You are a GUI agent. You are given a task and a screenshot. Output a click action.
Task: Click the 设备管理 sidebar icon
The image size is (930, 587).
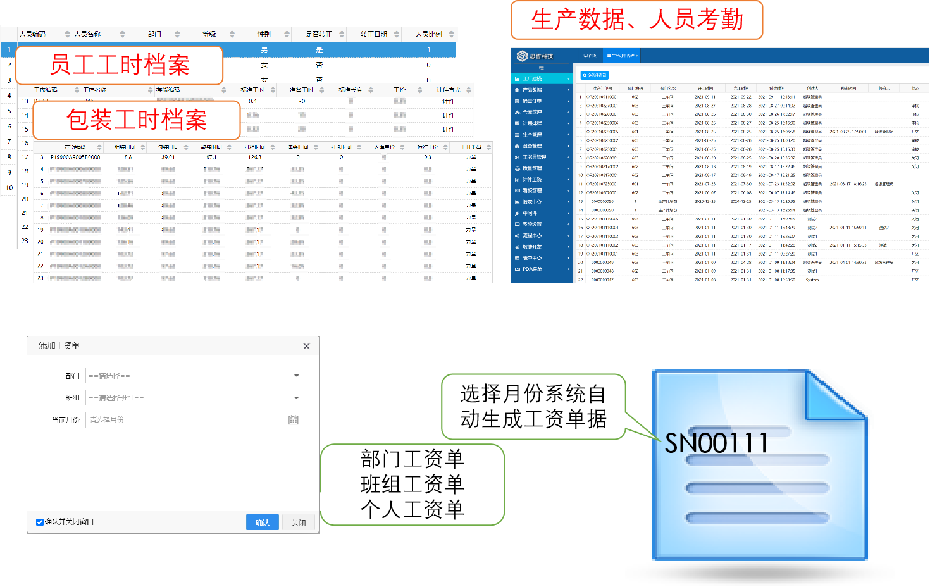click(517, 146)
